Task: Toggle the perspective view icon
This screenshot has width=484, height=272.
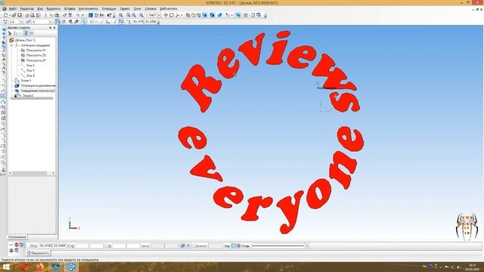Action: coord(220,15)
